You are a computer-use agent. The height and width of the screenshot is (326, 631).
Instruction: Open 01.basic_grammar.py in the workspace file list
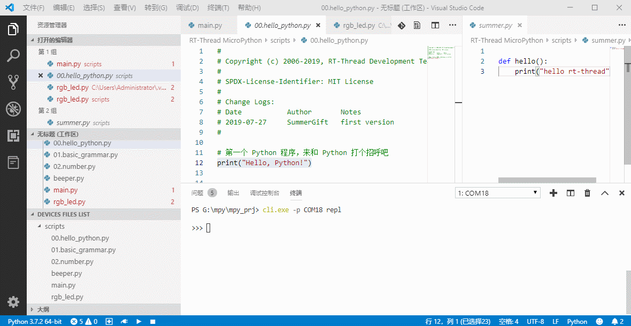(85, 155)
